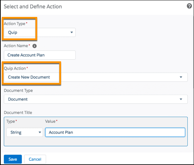Click the Action Name info icon
The image size is (194, 165).
(x=34, y=46)
